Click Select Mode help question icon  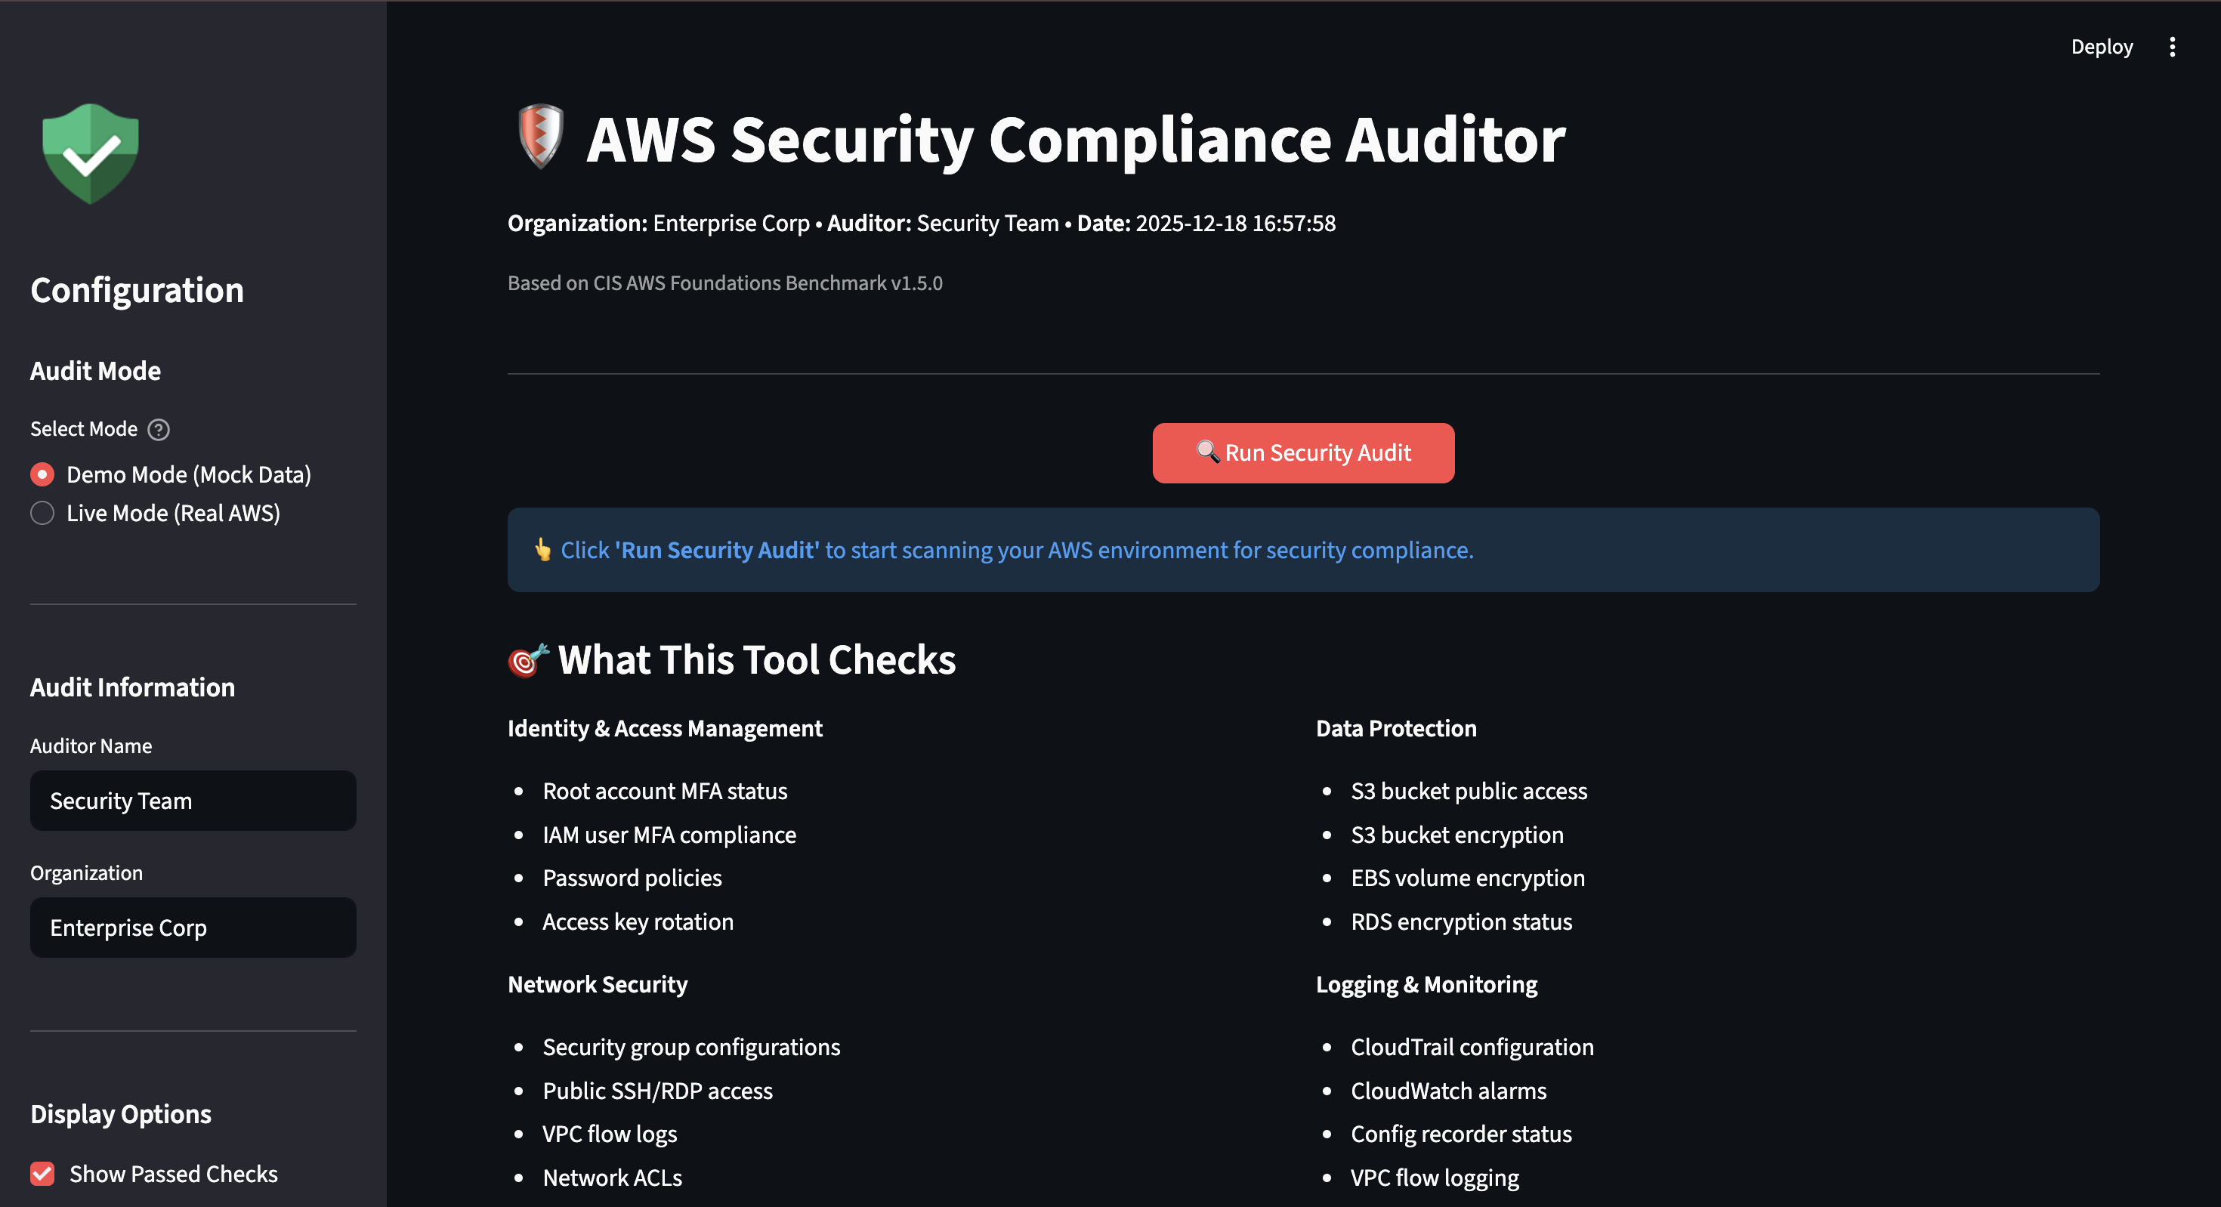pos(159,429)
